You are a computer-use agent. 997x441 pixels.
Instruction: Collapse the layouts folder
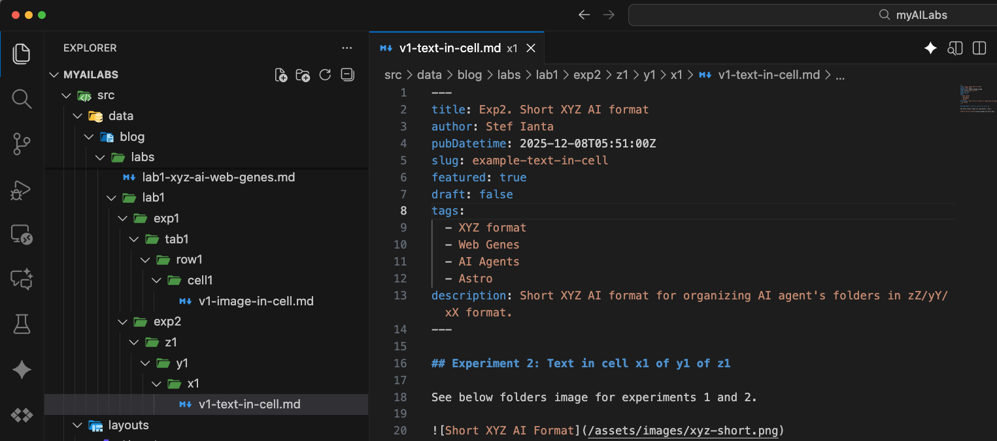(128, 425)
